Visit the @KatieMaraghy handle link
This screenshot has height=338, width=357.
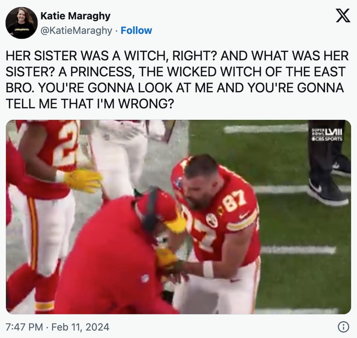pyautogui.click(x=76, y=31)
